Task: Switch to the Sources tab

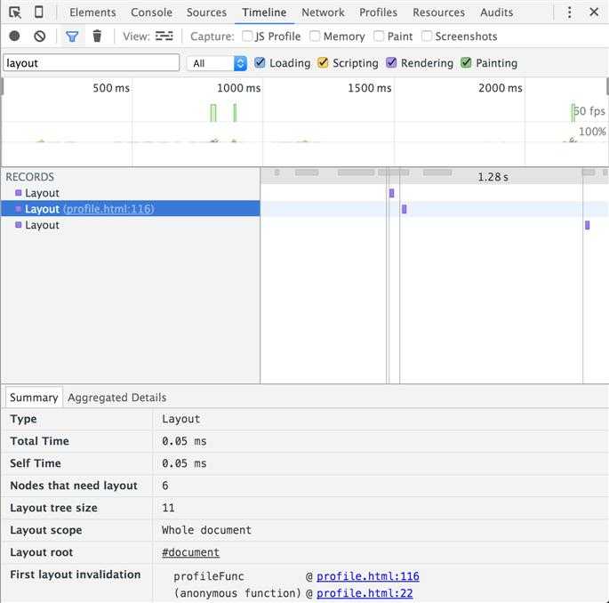Action: [206, 12]
